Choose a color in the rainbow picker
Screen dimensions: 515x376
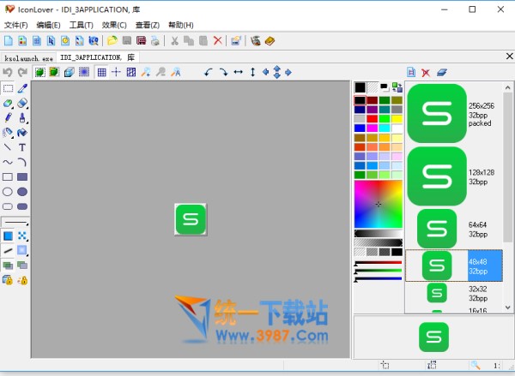(x=379, y=204)
